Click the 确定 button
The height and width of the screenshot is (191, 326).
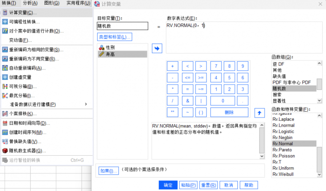click(x=168, y=185)
